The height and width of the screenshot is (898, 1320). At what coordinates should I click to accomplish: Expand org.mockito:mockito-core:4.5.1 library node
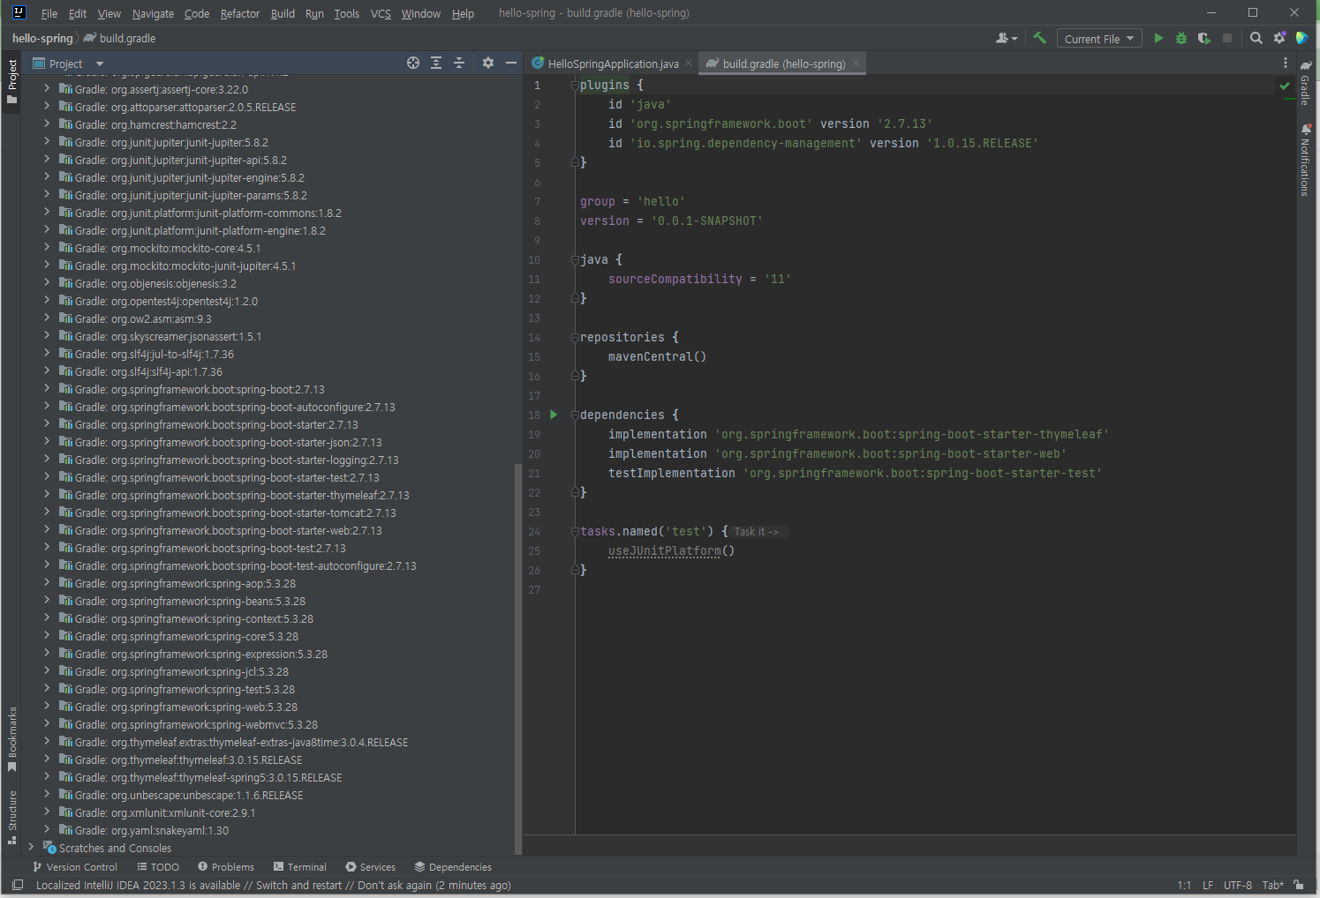coord(47,248)
